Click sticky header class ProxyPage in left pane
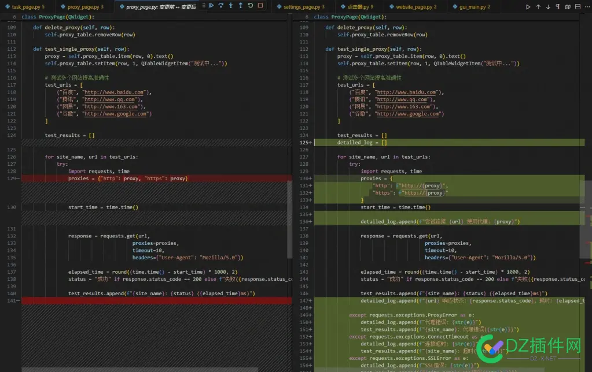This screenshot has height=372, width=592. tap(58, 17)
